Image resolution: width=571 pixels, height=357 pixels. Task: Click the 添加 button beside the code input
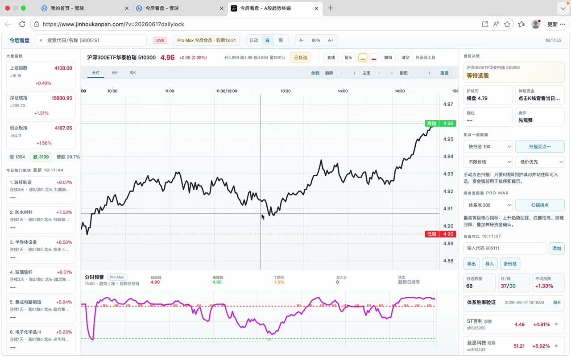(x=557, y=249)
